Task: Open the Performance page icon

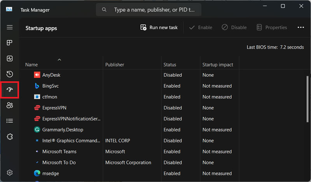Action: pos(9,58)
